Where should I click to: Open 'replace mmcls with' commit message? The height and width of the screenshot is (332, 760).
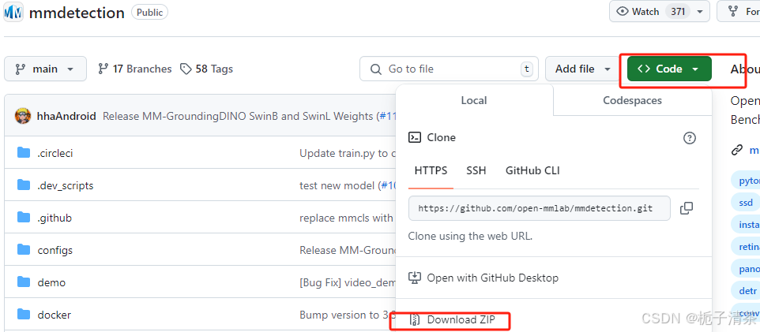(x=347, y=218)
